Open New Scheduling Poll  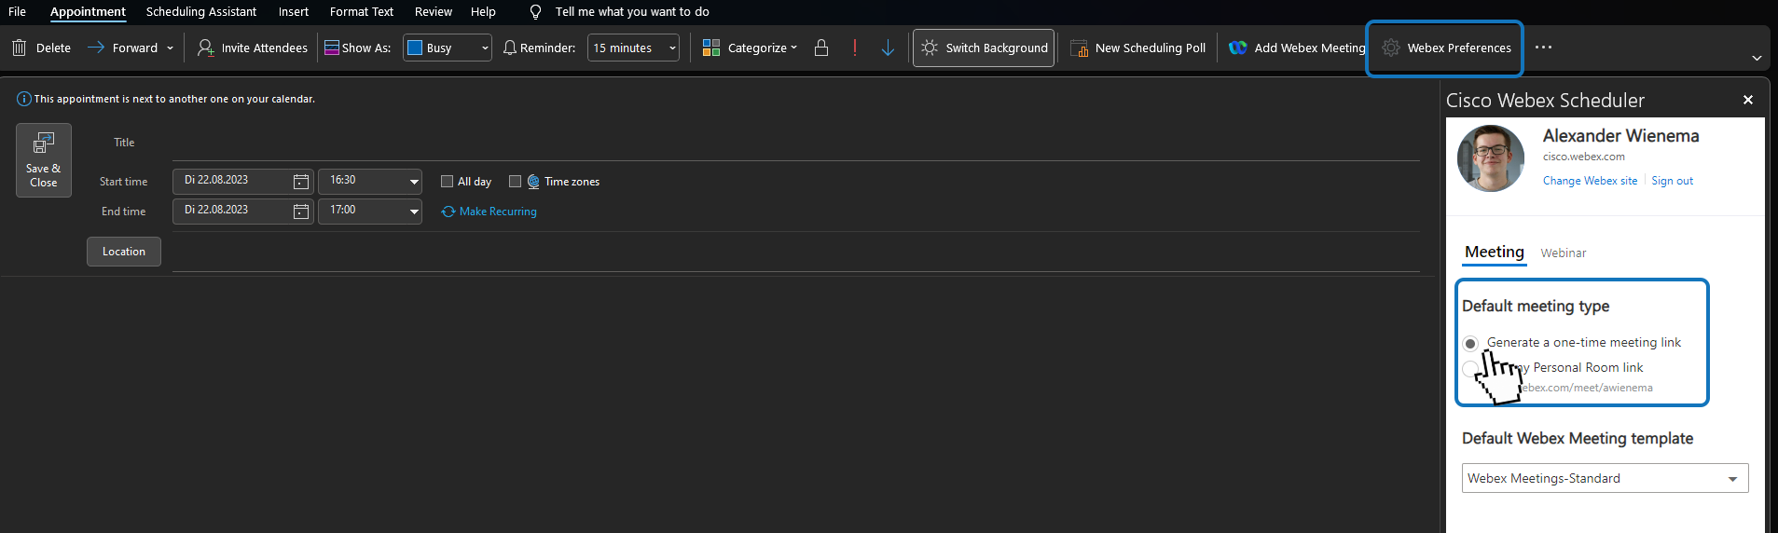point(1138,48)
